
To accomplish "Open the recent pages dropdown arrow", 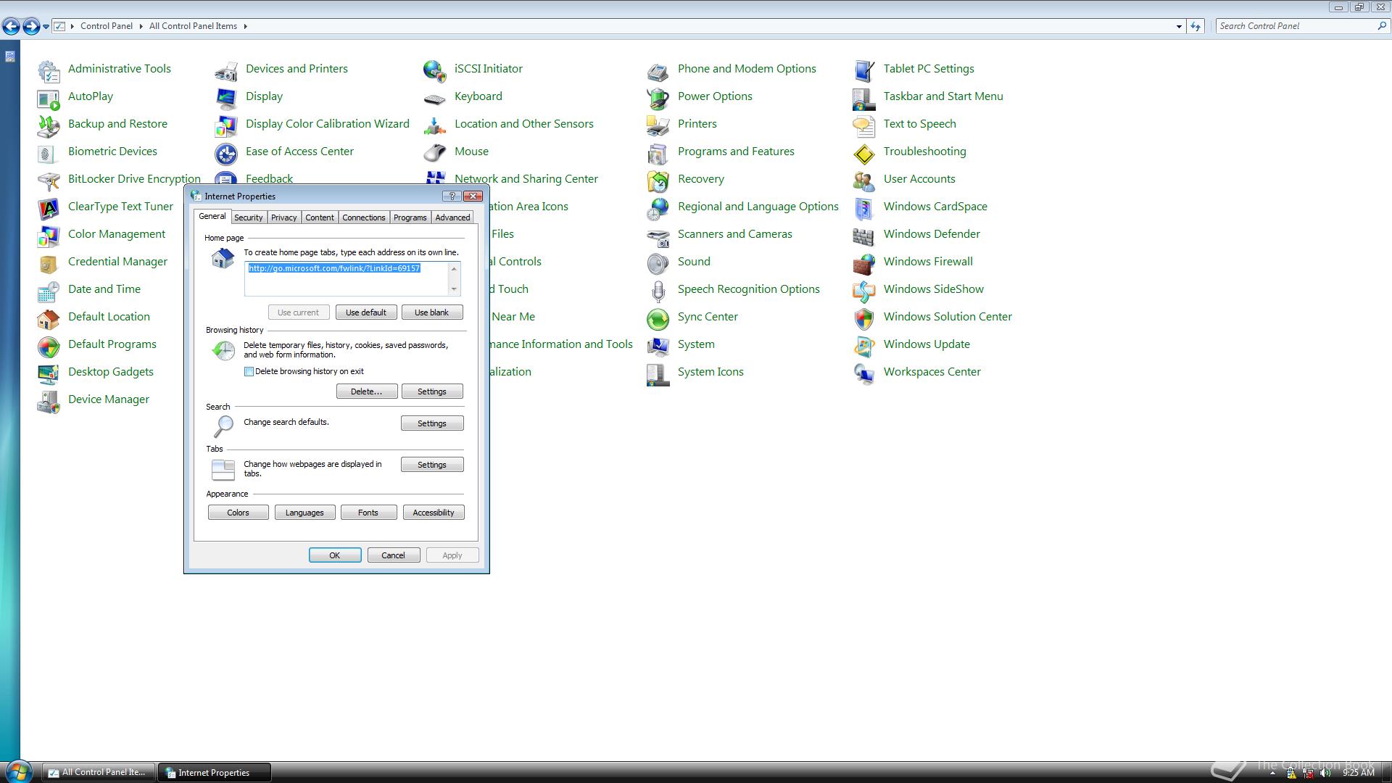I will coord(46,26).
